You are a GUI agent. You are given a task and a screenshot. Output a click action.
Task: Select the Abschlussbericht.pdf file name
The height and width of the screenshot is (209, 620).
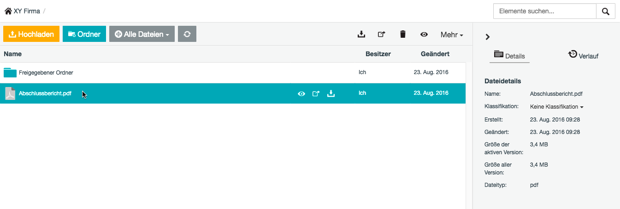(45, 93)
